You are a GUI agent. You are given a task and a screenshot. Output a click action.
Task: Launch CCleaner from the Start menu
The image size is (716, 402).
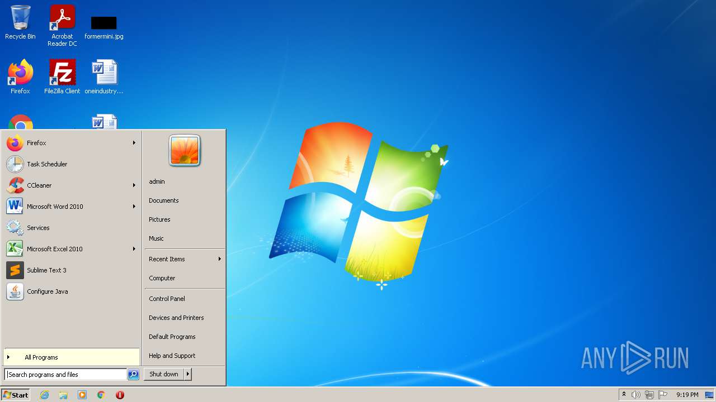[x=71, y=185]
